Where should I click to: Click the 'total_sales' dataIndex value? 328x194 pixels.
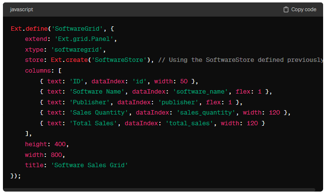pos(189,123)
